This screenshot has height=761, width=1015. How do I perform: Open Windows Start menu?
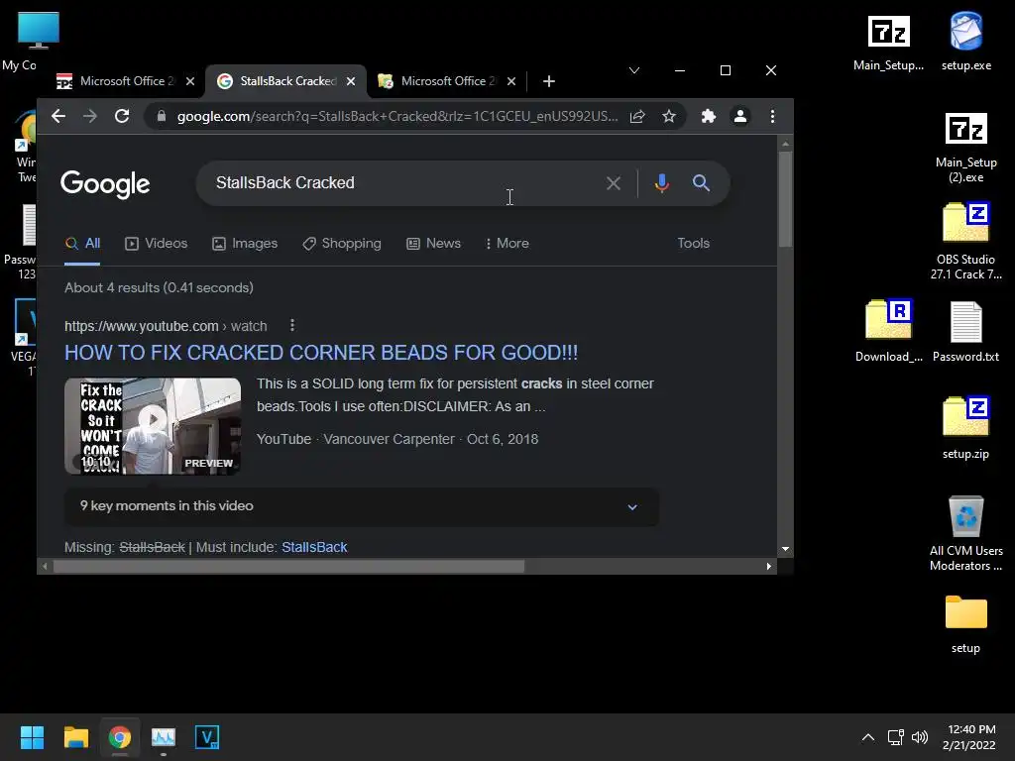click(x=32, y=737)
